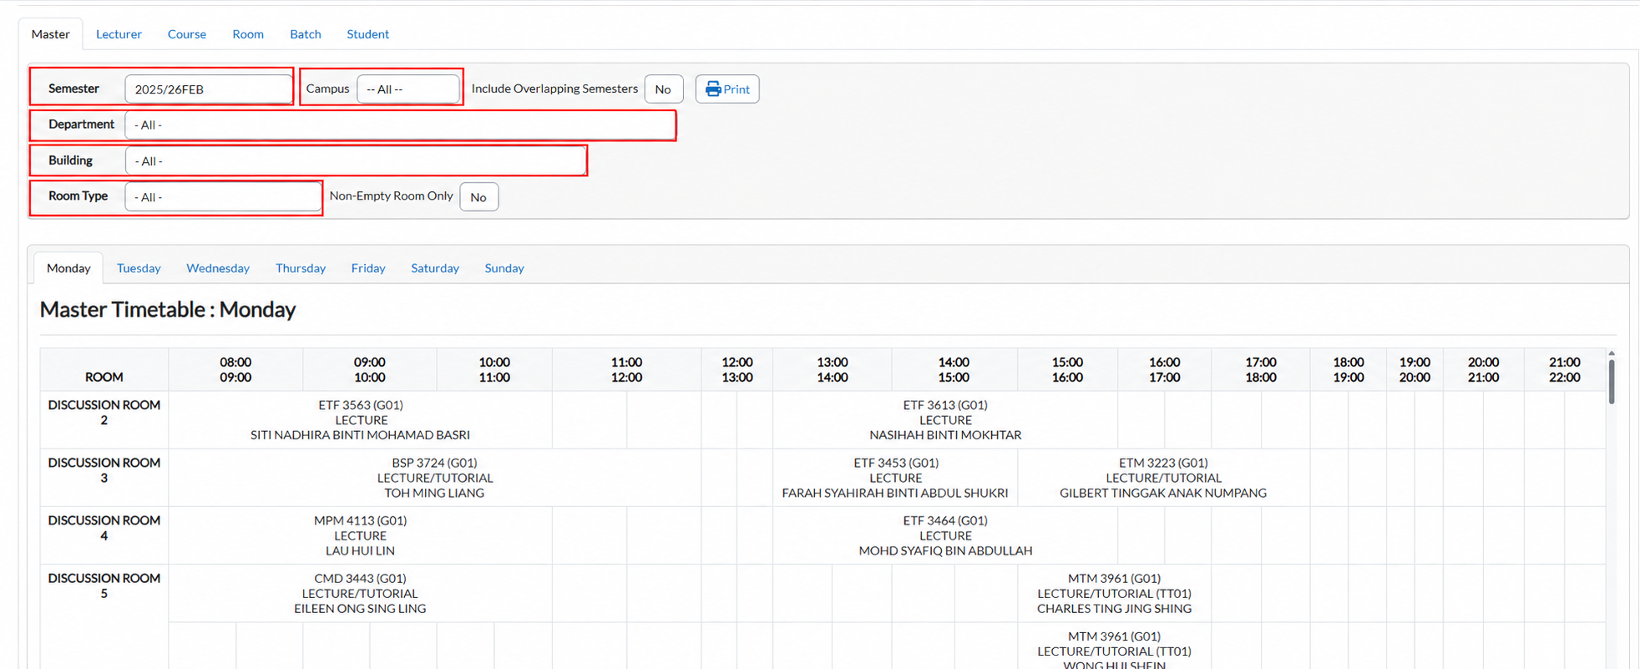Click DISCUSSION ROOM 2 row label

[x=104, y=413]
